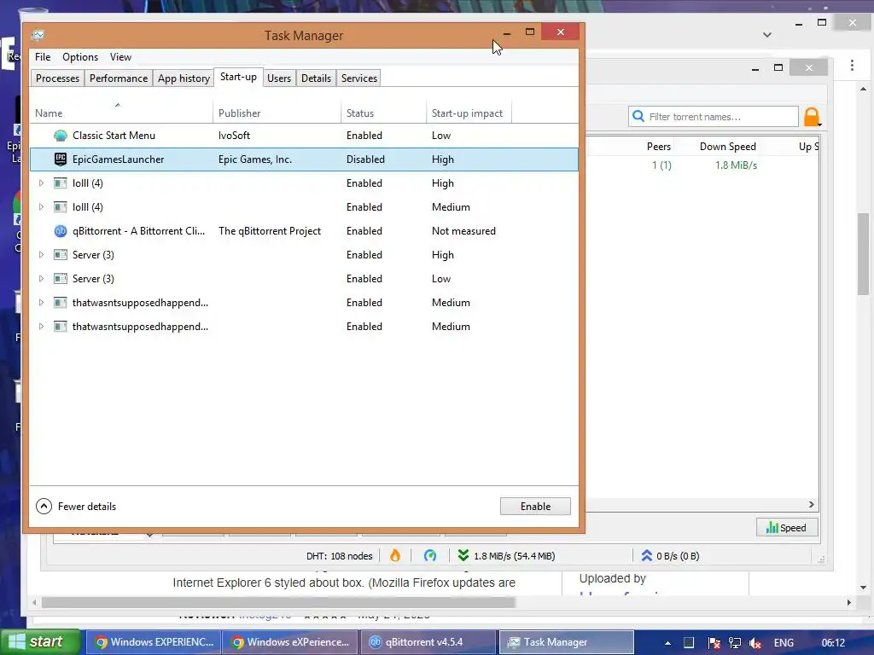874x655 pixels.
Task: Click the flame icon in qBittorrent status bar
Action: click(395, 555)
